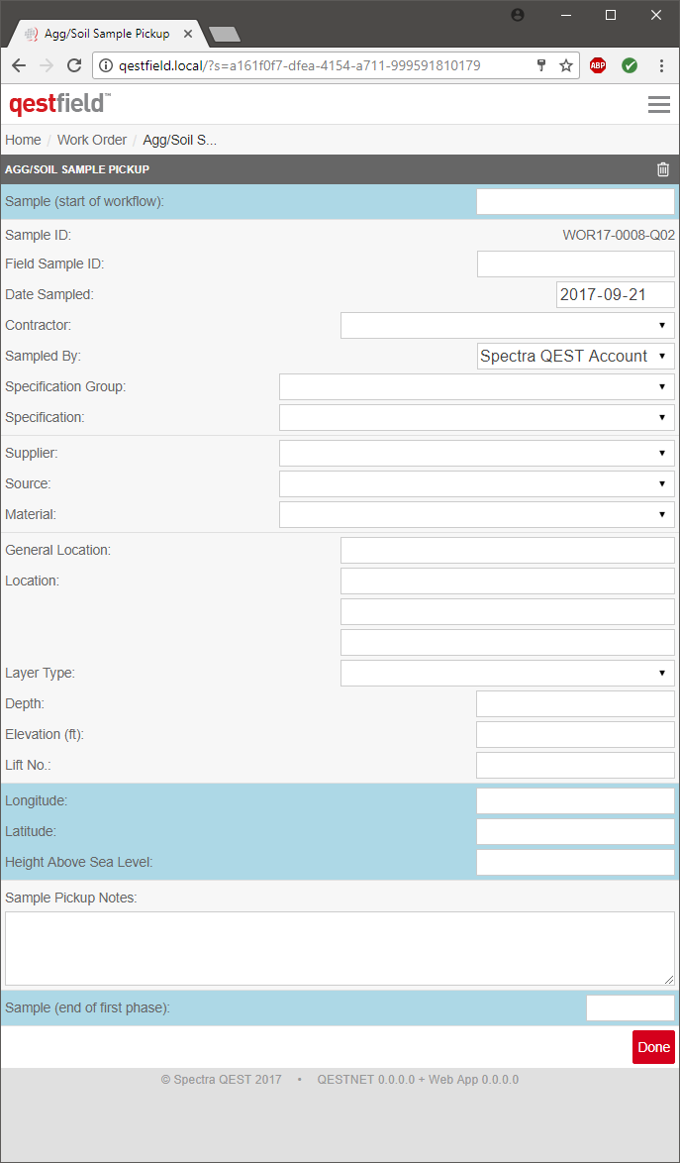Click the AdBlock Plus extension icon
Image resolution: width=680 pixels, height=1163 pixels.
point(598,65)
